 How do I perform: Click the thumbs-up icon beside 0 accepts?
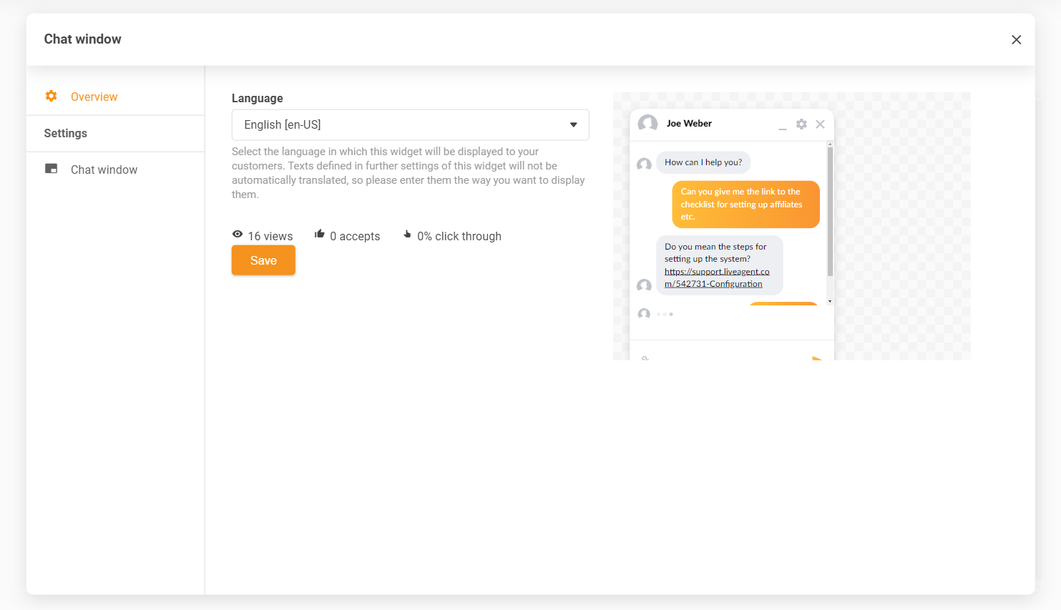pos(320,234)
